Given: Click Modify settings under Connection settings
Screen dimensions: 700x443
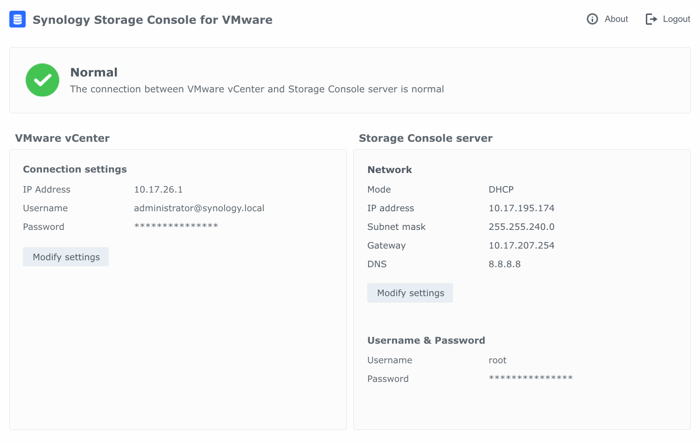Looking at the screenshot, I should click(65, 256).
